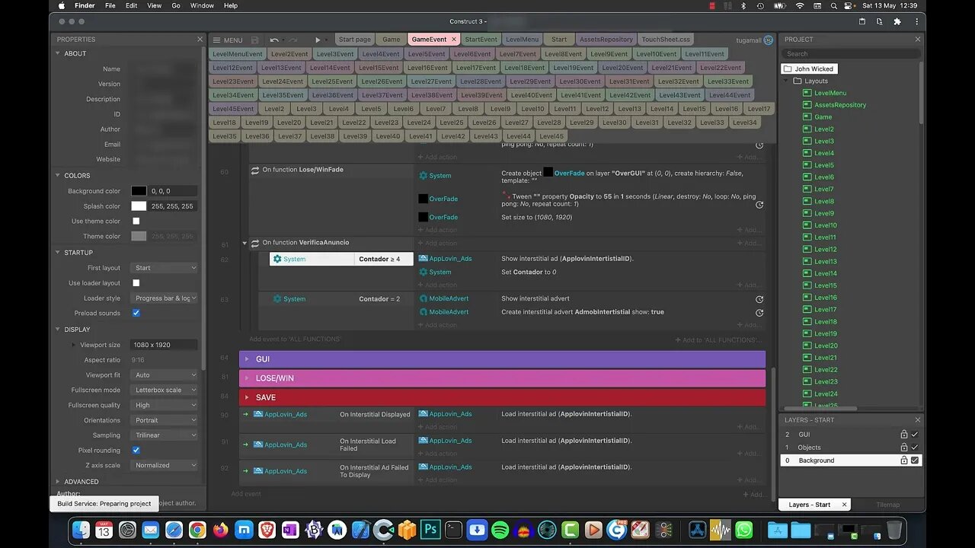
Task: Click the Redo arrow icon
Action: point(294,40)
